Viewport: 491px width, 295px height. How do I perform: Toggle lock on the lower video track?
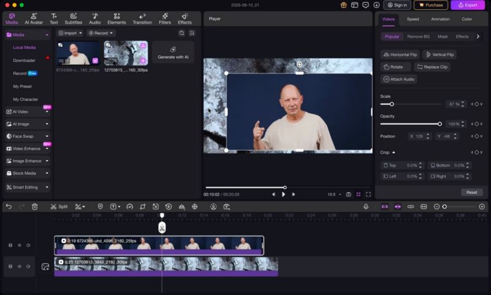pyautogui.click(x=10, y=267)
